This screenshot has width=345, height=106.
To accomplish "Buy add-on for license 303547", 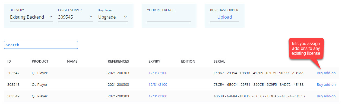I will tap(326, 73).
